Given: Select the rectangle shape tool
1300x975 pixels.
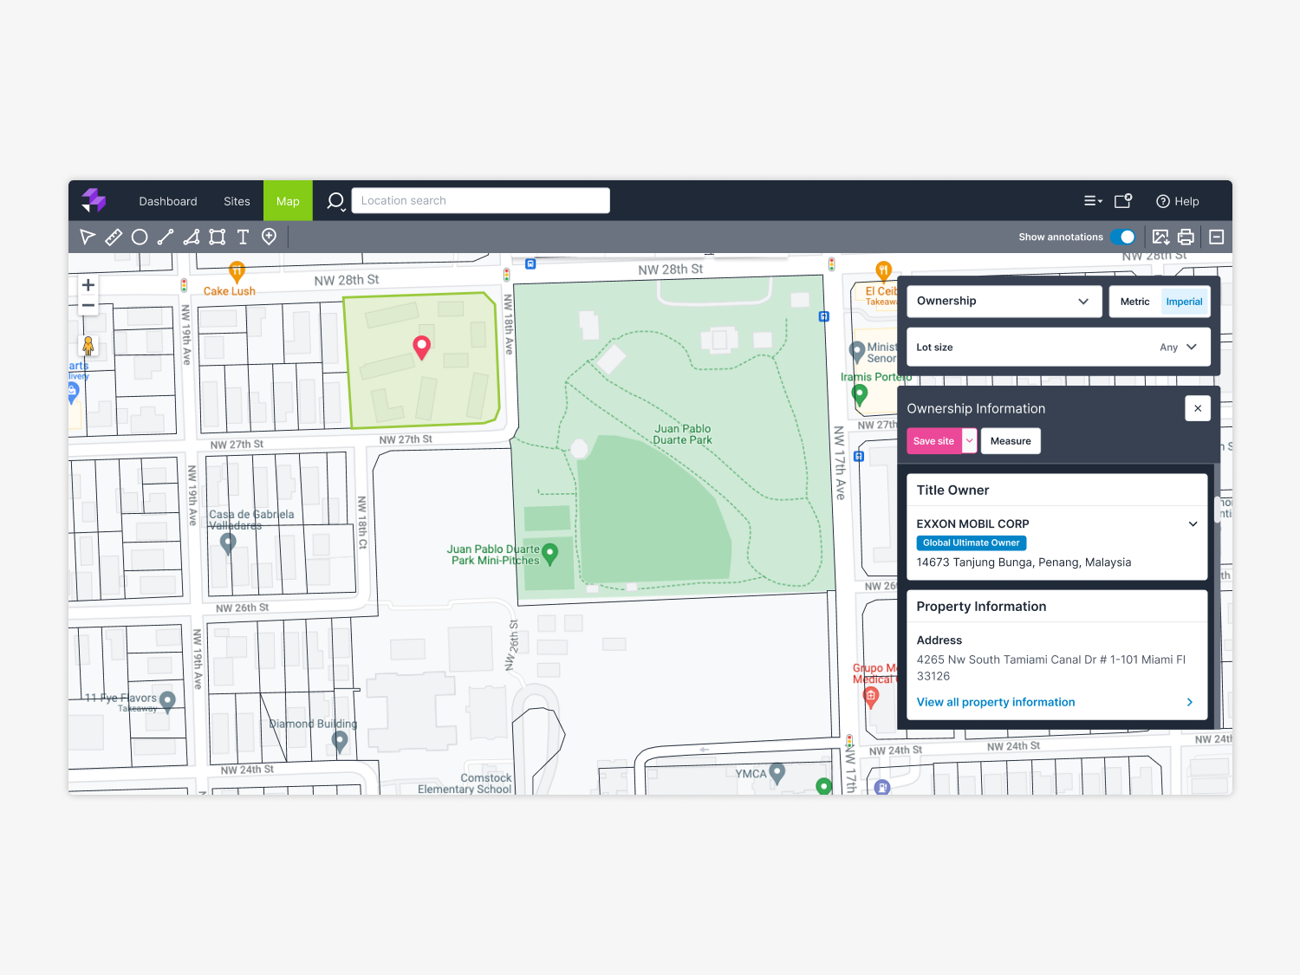Looking at the screenshot, I should tap(217, 236).
